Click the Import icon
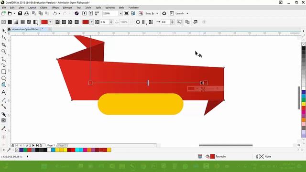This screenshot has width=306, height=172. coord(84,13)
